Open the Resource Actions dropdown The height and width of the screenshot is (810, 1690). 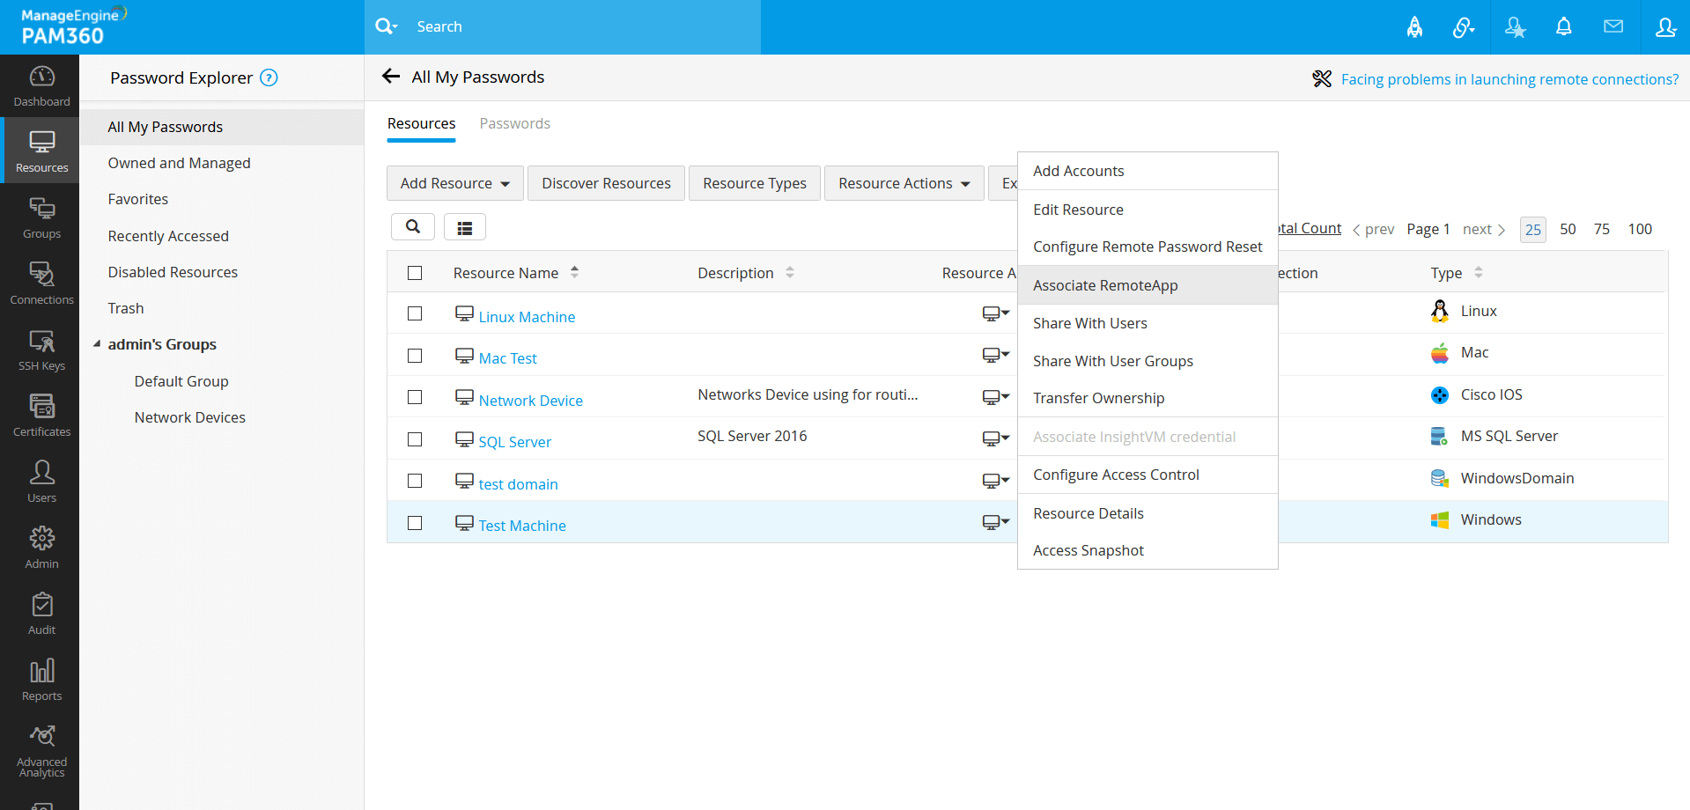904,183
